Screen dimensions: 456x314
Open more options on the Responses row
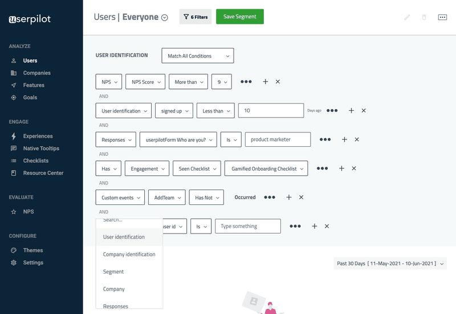click(325, 139)
